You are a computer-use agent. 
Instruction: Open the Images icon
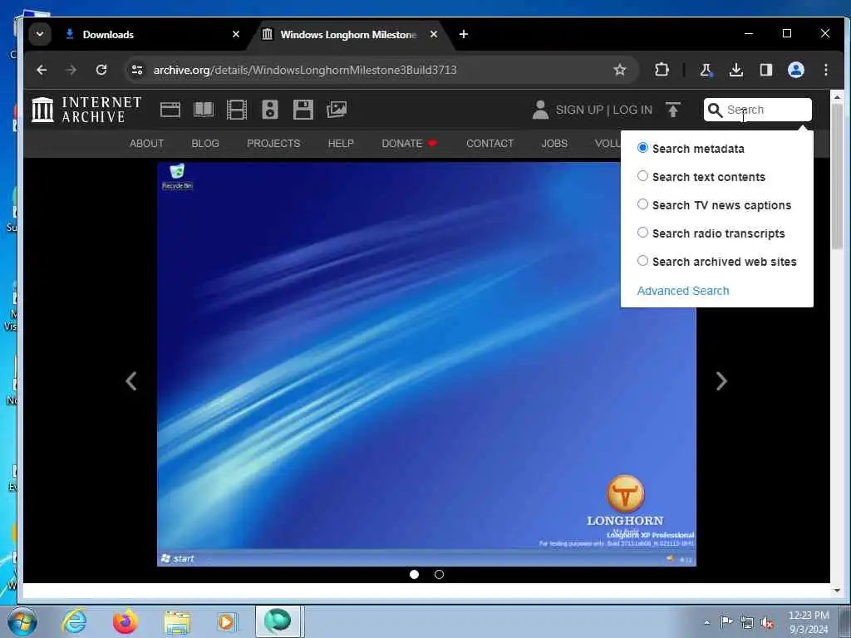pos(337,110)
